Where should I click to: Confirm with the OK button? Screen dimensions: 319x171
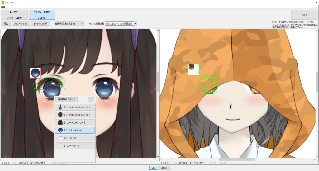[x=153, y=168]
